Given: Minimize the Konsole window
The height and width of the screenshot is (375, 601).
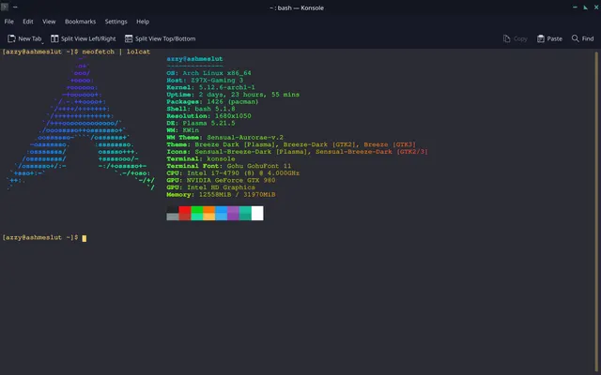Looking at the screenshot, I should (x=575, y=7).
